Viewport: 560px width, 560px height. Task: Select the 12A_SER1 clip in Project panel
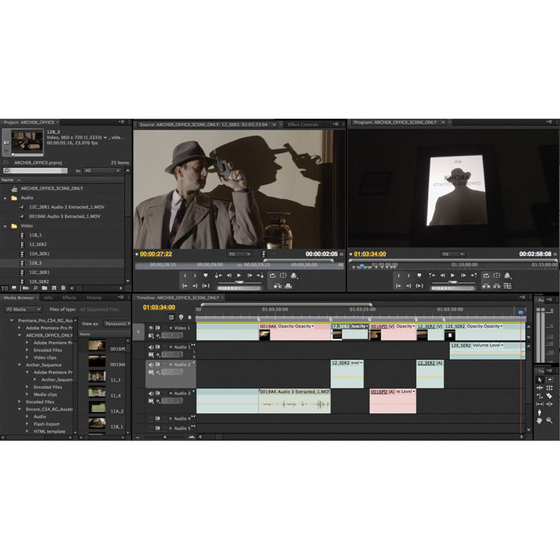tap(40, 254)
